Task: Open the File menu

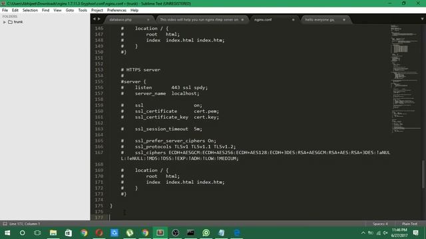Action: [5, 11]
